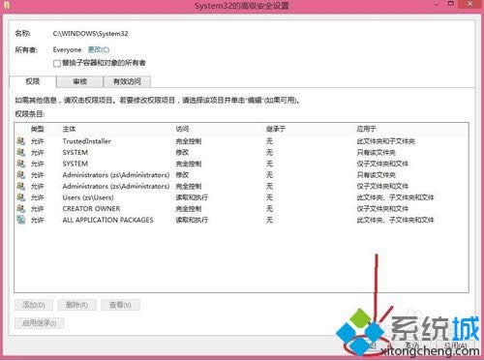Open the 有效访问 tab
Viewport: 484px width, 361px height.
[x=127, y=81]
